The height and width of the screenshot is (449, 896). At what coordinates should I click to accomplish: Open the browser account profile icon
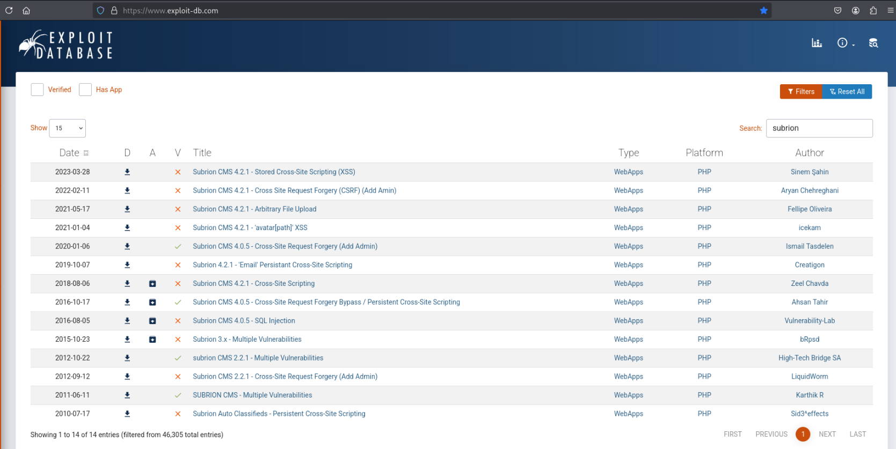click(x=856, y=10)
